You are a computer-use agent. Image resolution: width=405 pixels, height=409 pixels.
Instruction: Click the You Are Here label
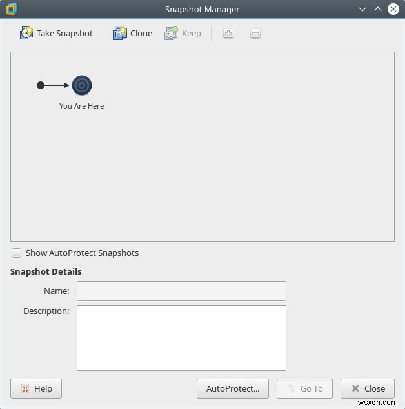81,106
